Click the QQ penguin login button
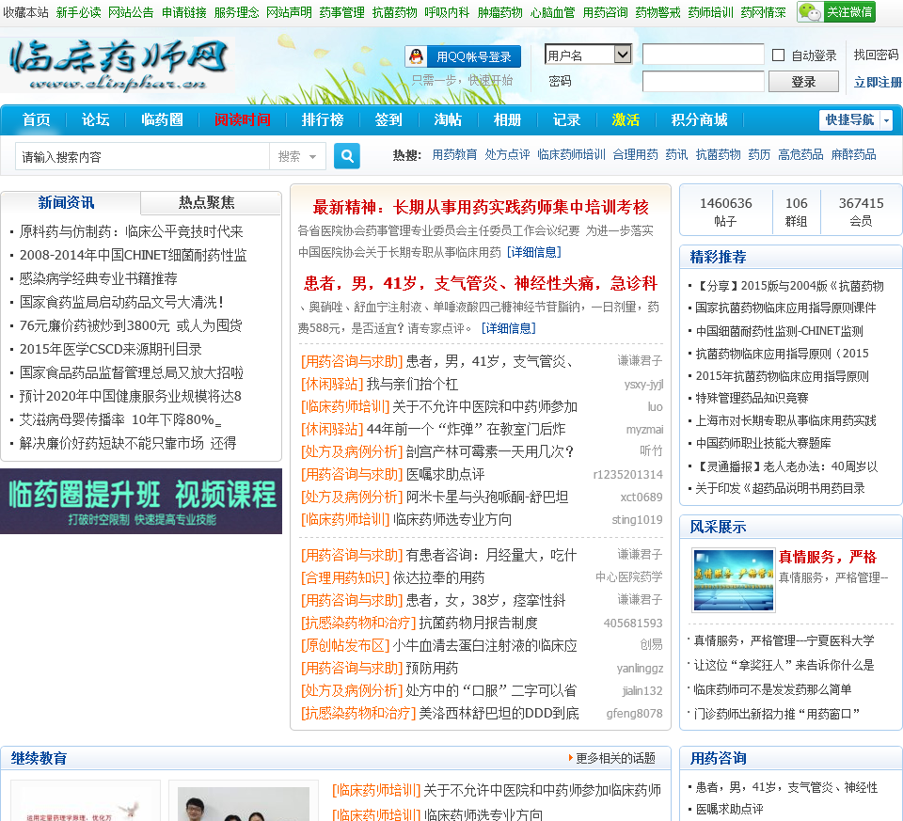The height and width of the screenshot is (821, 903). click(x=463, y=56)
